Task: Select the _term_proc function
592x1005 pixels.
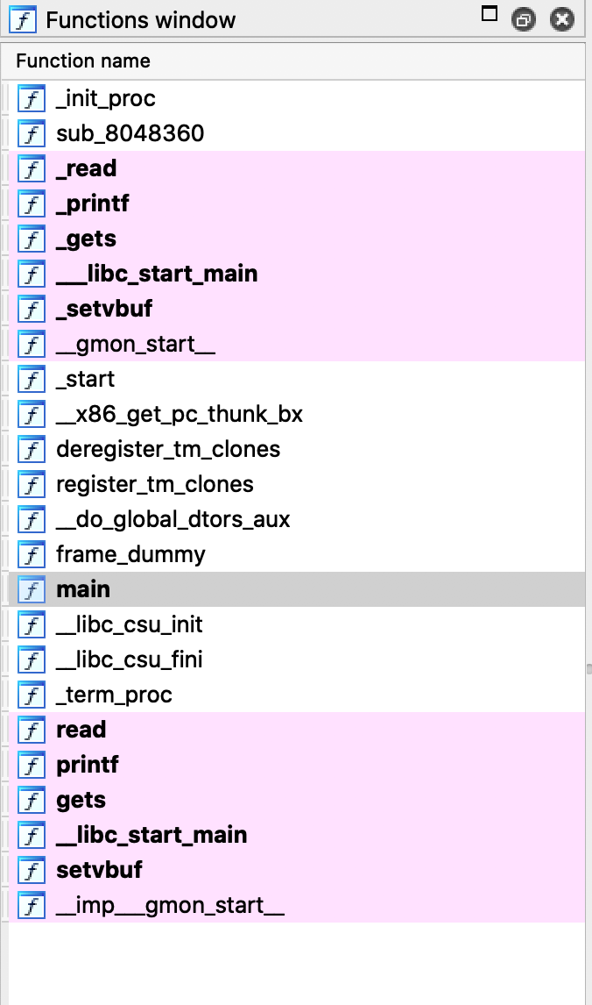Action: point(297,695)
